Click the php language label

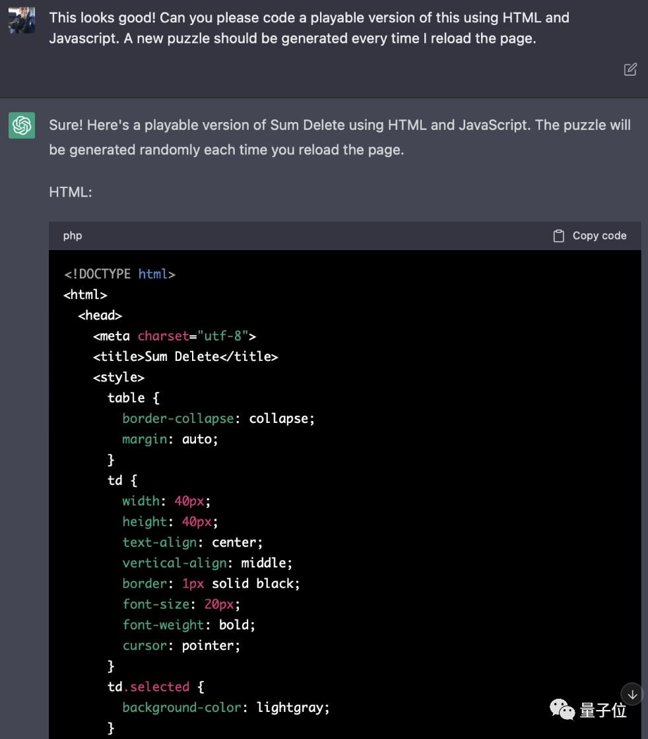click(x=73, y=236)
